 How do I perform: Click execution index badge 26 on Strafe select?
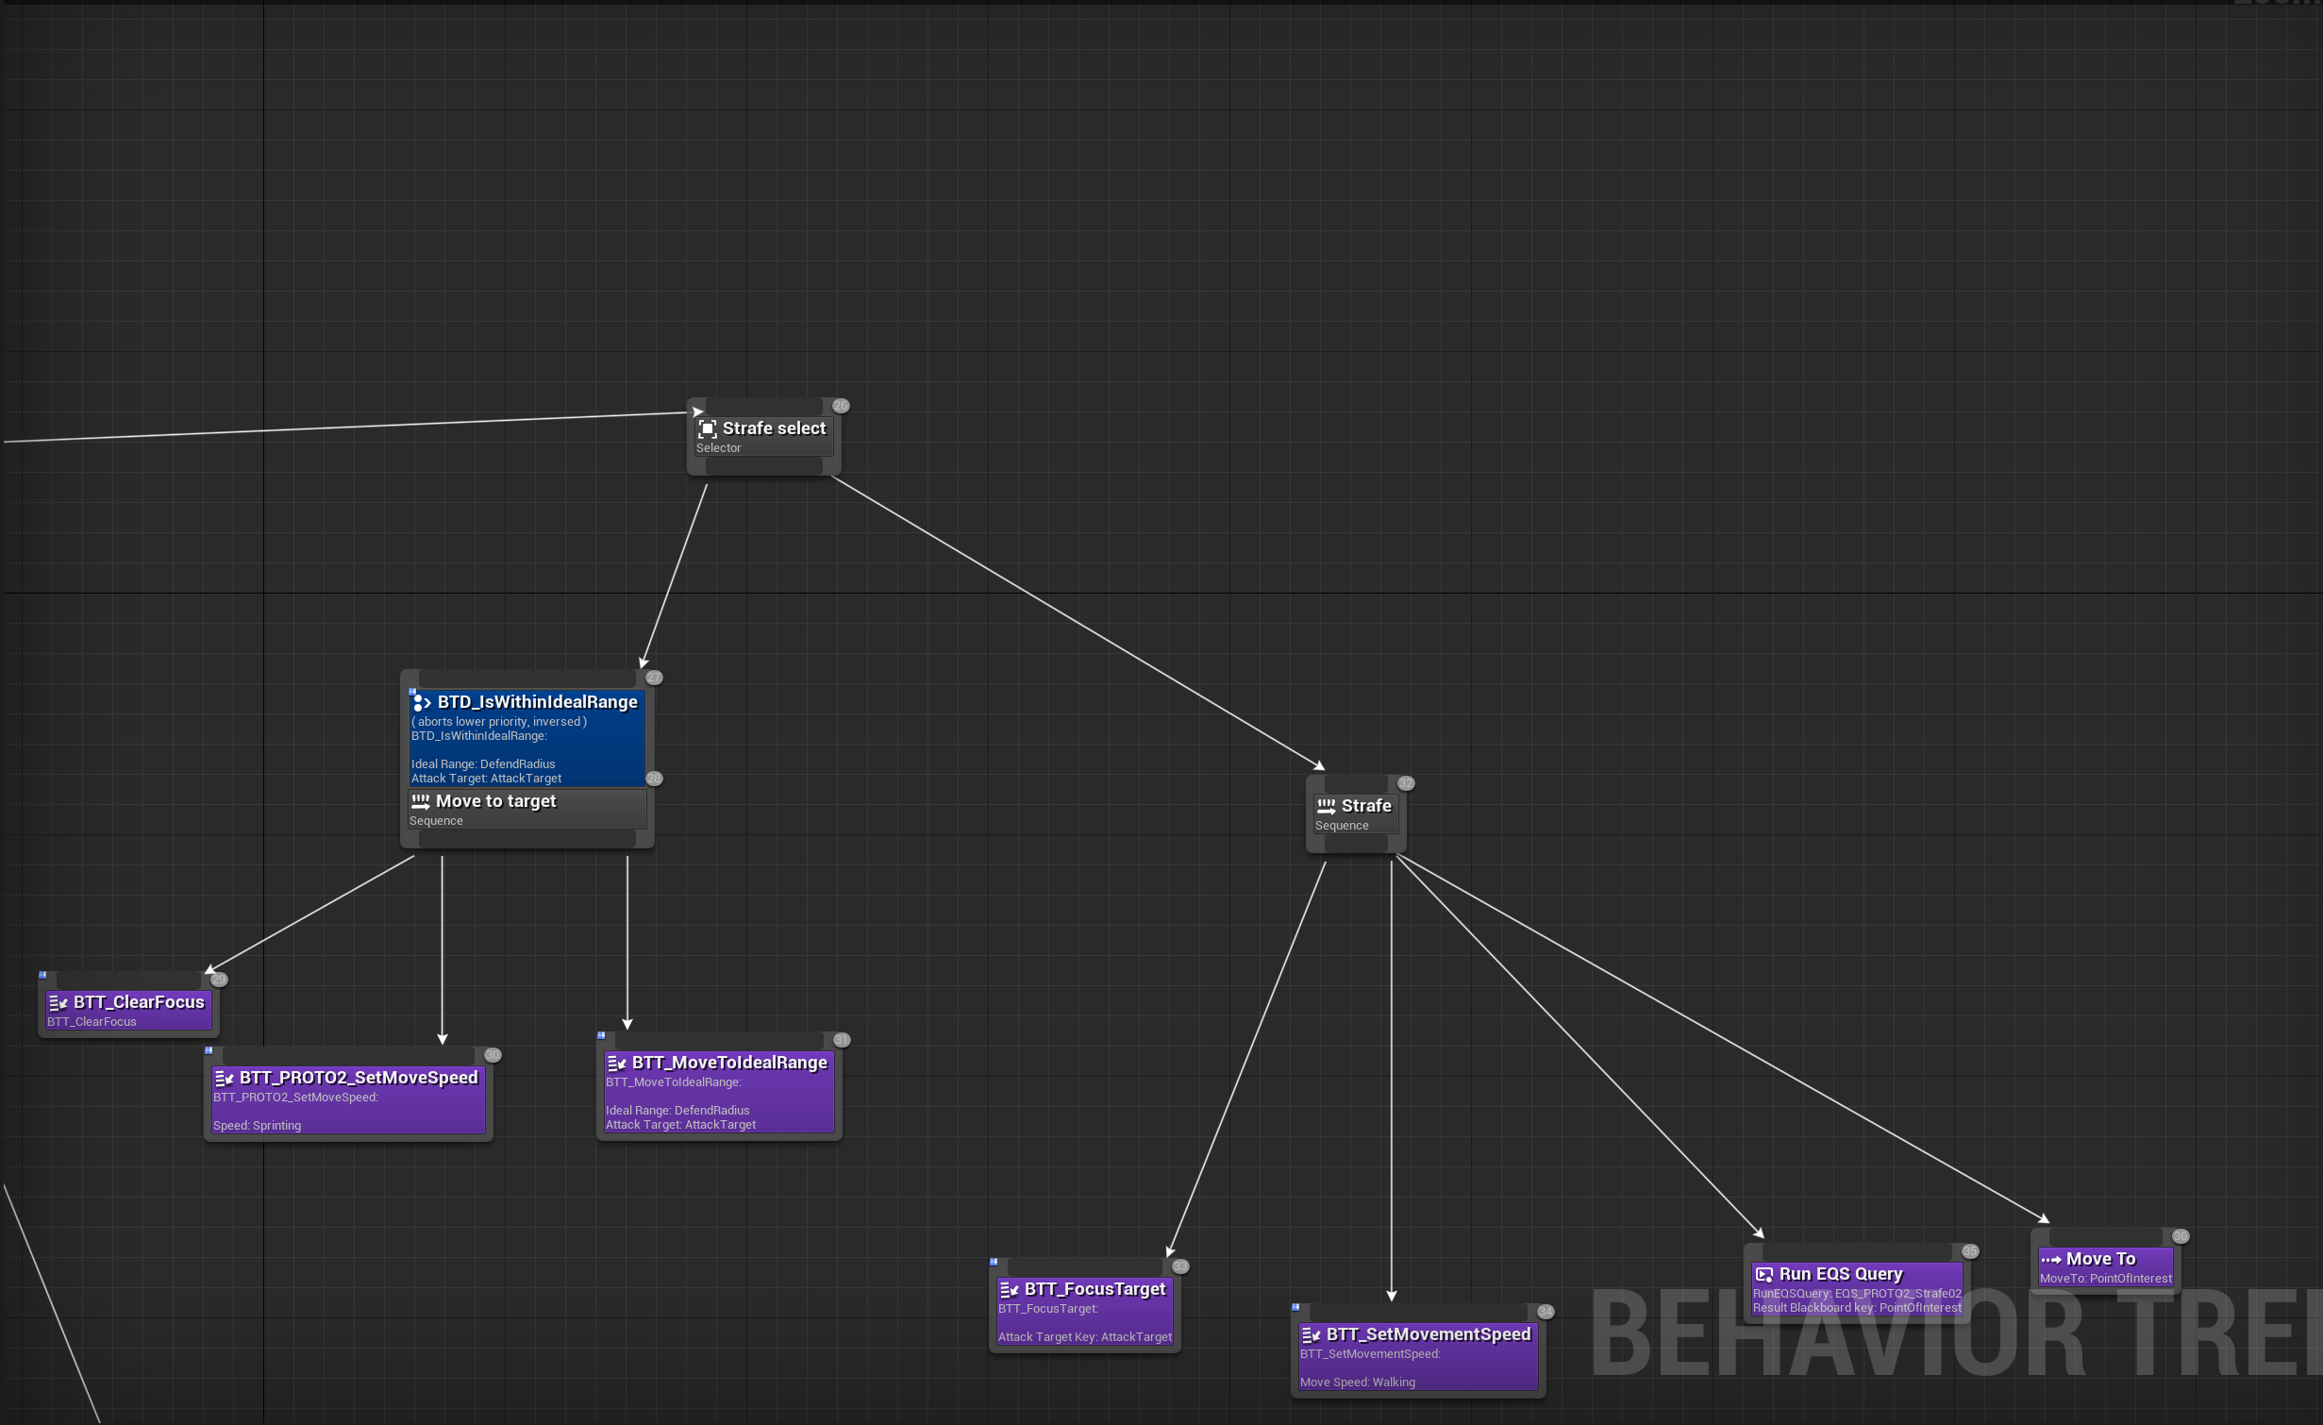pyautogui.click(x=841, y=406)
